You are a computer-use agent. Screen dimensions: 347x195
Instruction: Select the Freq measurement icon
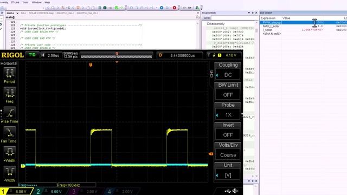pos(10,93)
